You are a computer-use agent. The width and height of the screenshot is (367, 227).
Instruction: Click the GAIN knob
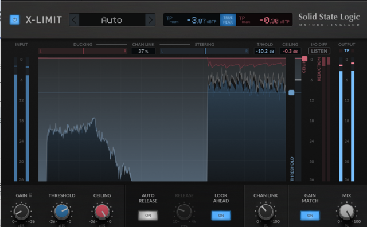point(21,212)
